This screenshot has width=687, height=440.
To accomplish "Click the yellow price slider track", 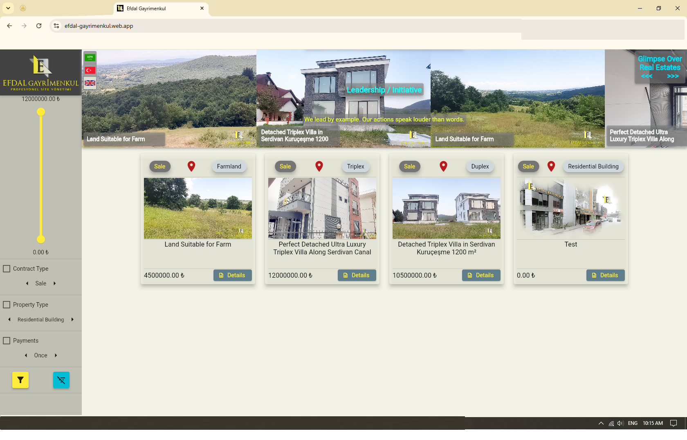I will click(41, 176).
